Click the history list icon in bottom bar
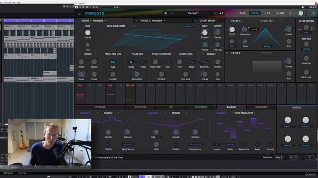 tap(296, 157)
